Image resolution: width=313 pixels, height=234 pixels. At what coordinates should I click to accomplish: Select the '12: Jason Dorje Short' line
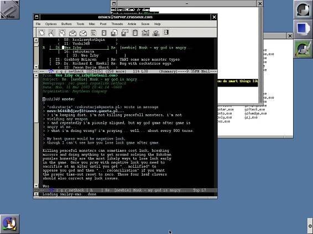(x=87, y=67)
